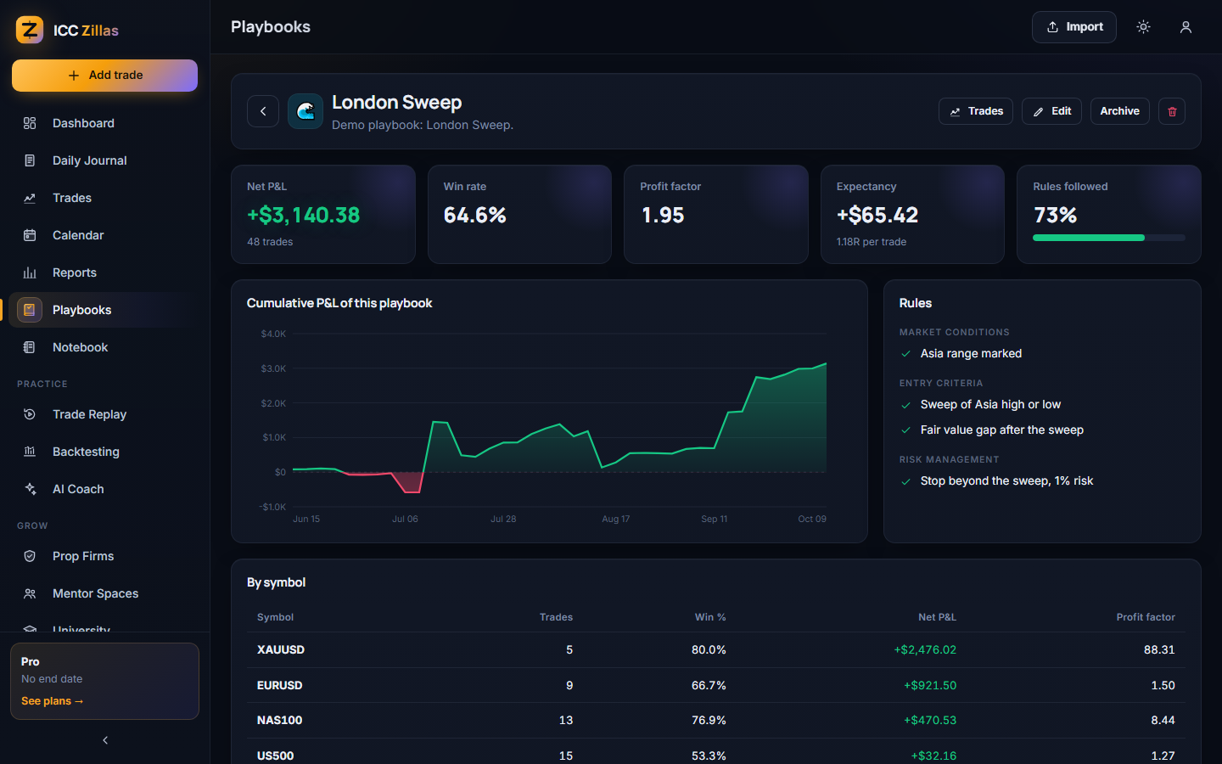Click the Playbooks sidebar icon
This screenshot has width=1222, height=764.
30,310
